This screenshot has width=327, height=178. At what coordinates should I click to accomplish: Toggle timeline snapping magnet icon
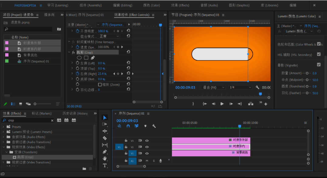128,126
